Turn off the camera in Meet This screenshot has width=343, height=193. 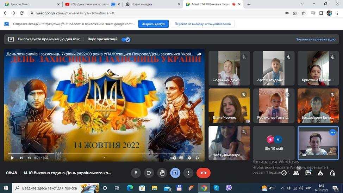149,173
